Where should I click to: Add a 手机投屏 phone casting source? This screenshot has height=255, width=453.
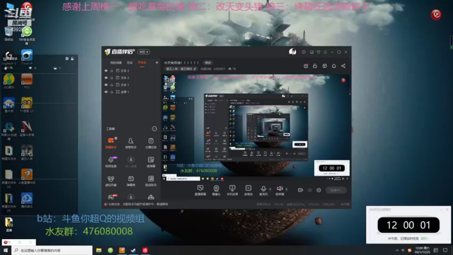[232, 190]
